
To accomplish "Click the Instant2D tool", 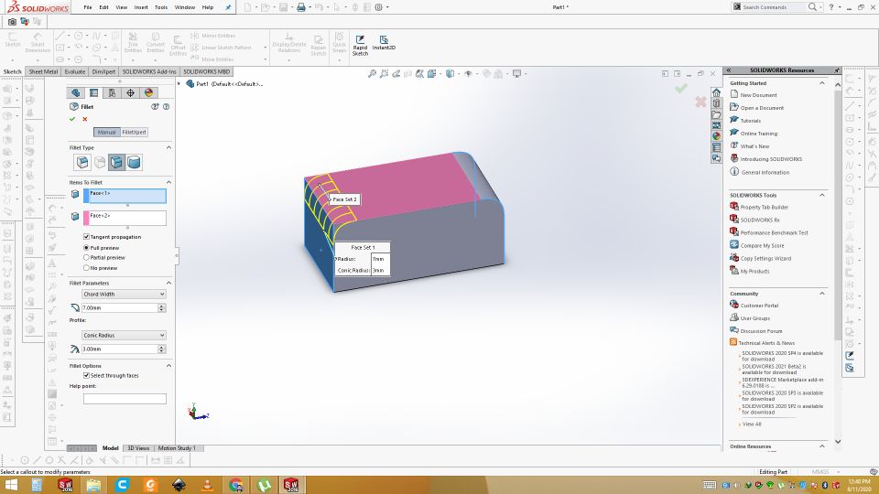I will click(384, 44).
